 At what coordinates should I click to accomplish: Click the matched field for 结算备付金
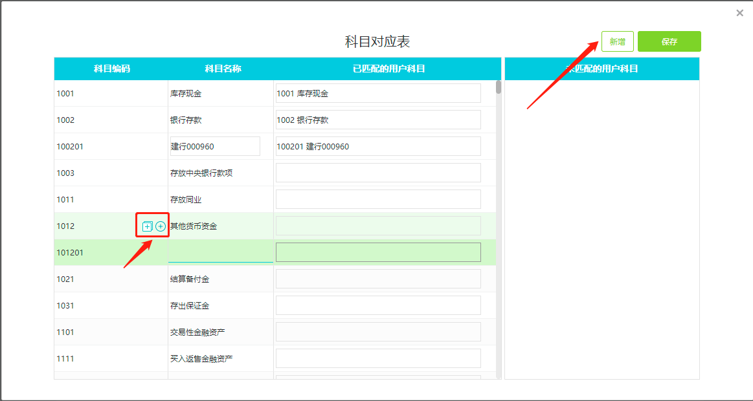pos(378,279)
